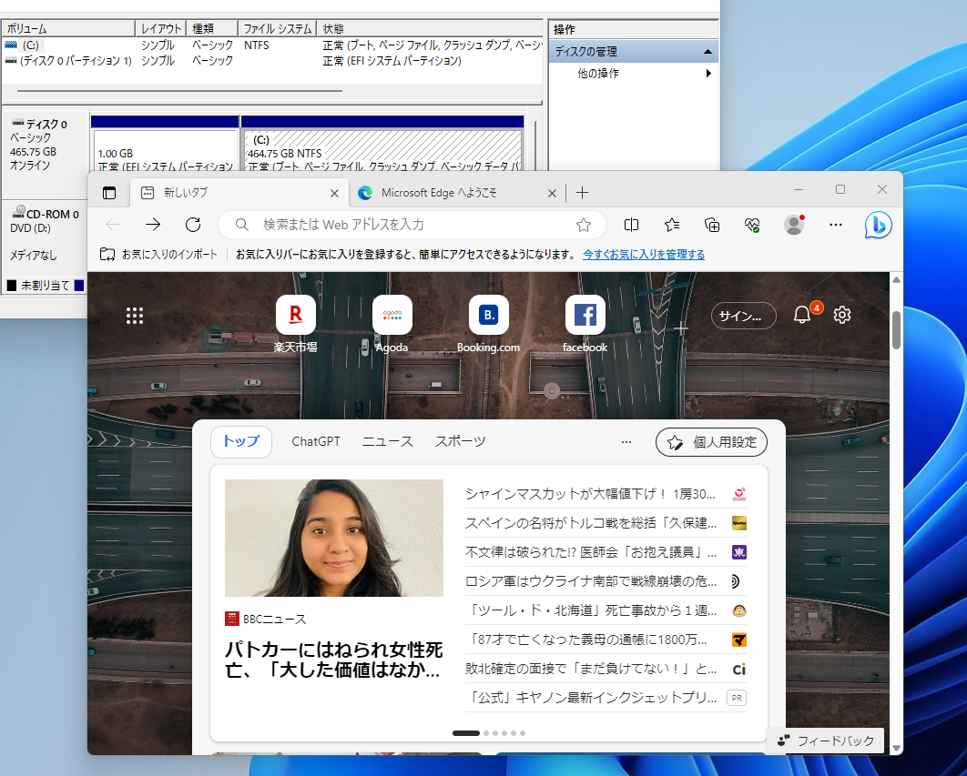The width and height of the screenshot is (967, 776).
Task: Click the サイン... sign-in button
Action: tap(743, 316)
